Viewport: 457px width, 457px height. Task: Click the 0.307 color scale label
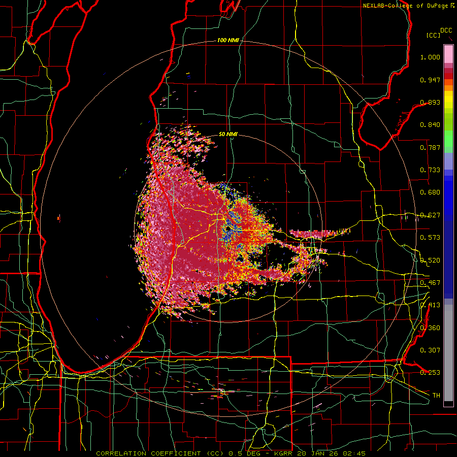coord(430,350)
